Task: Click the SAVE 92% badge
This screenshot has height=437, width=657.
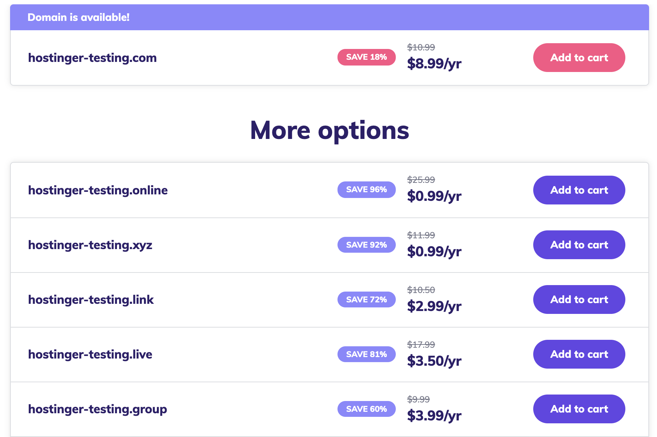Action: point(366,245)
